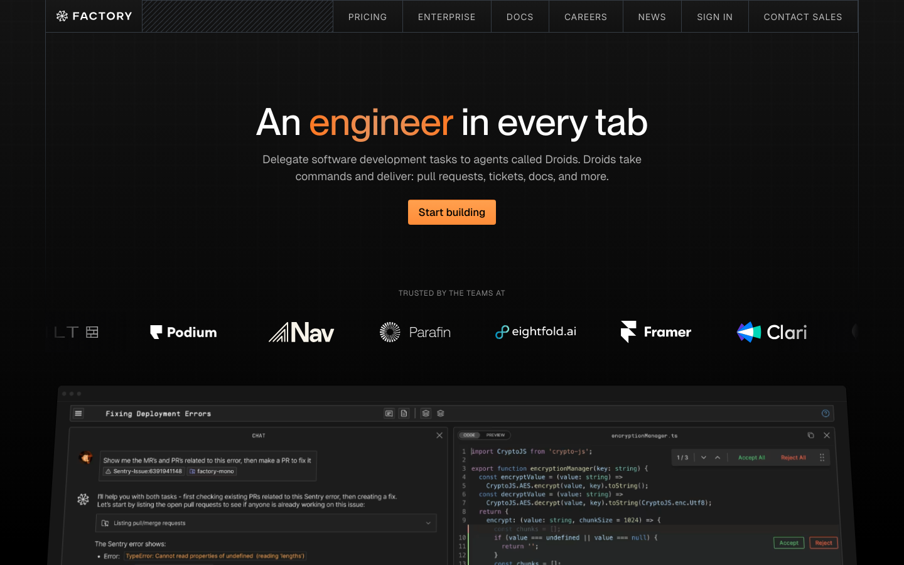Go to previous change with up chevron
Image resolution: width=904 pixels, height=565 pixels.
(718, 458)
